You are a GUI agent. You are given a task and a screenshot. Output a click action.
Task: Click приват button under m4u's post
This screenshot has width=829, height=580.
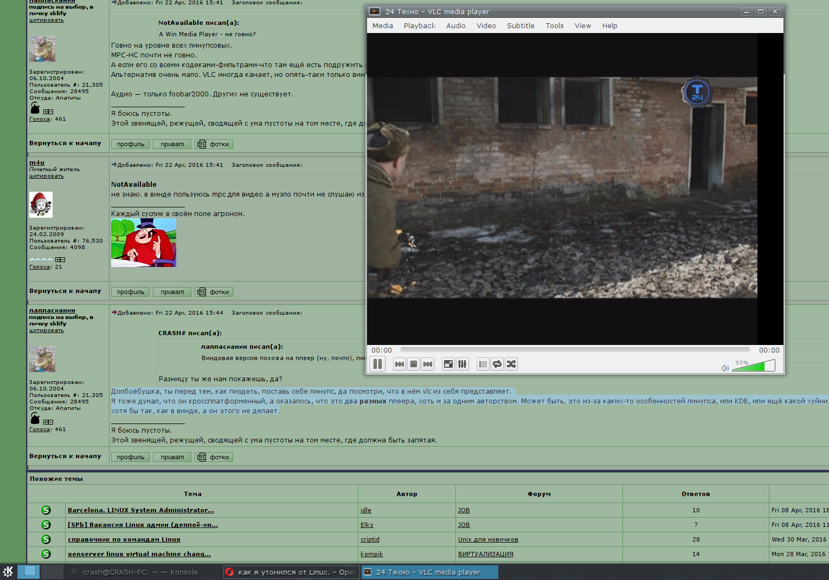[172, 292]
